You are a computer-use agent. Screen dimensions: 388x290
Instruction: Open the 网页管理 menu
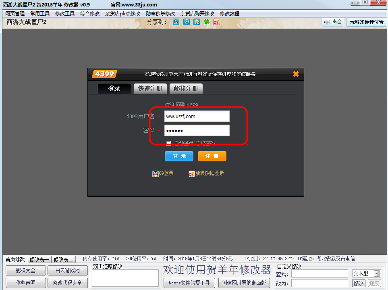15,14
